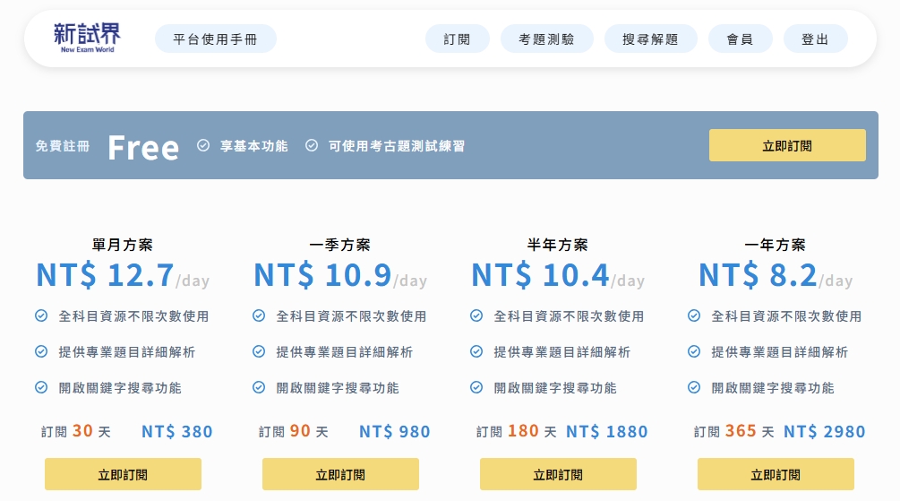Click the first checkmark icon under 單月方案
The image size is (900, 501).
[41, 316]
